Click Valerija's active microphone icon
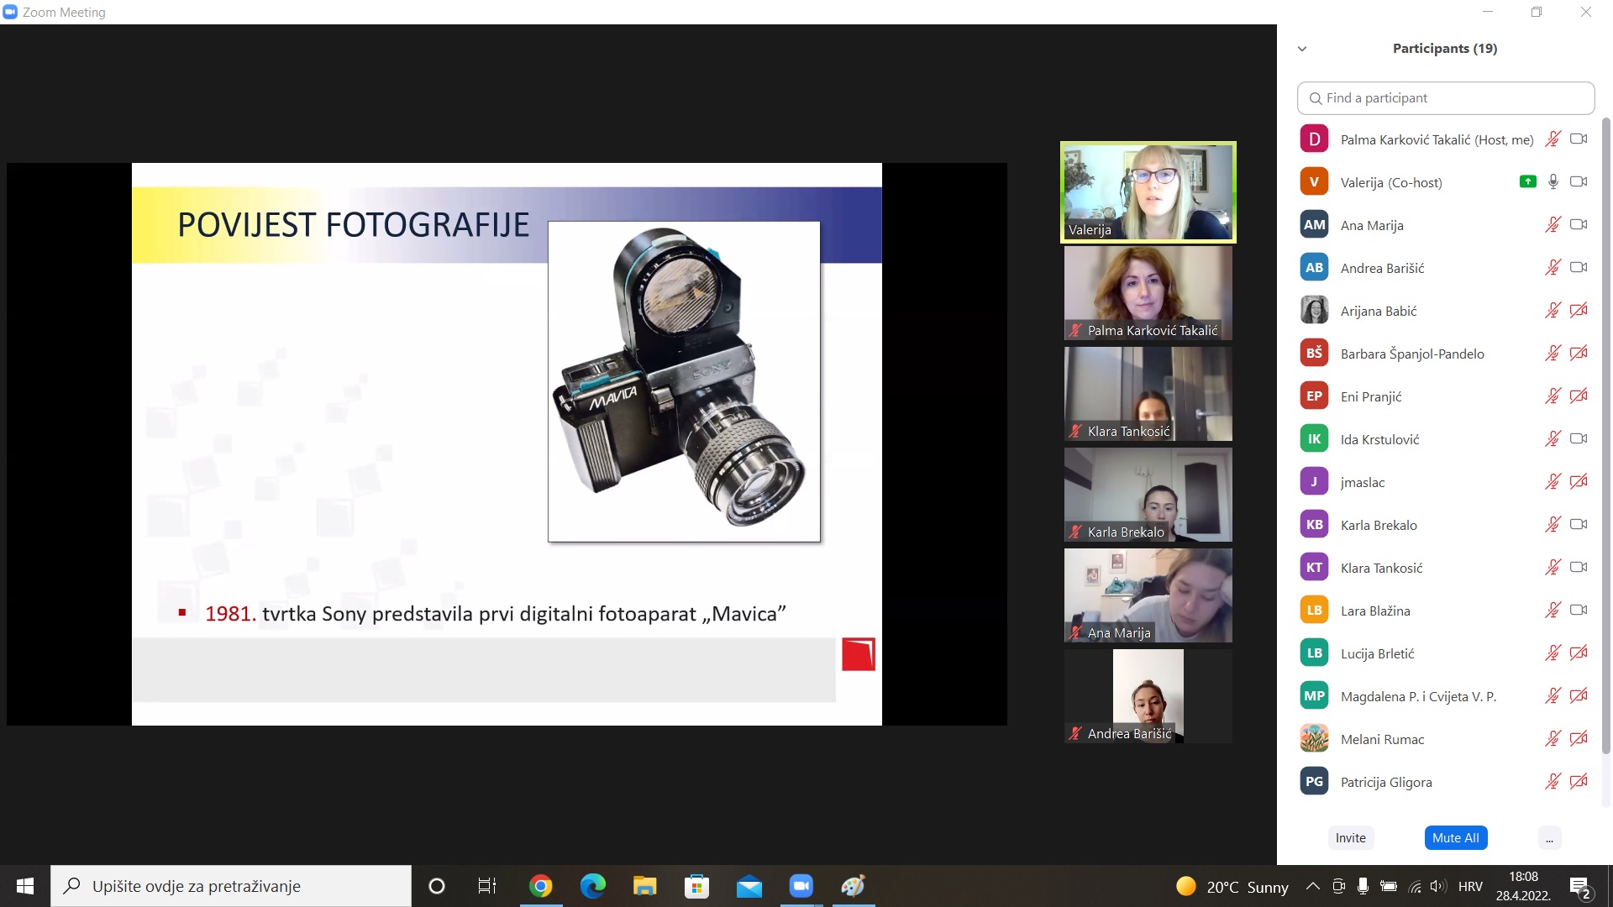The width and height of the screenshot is (1613, 907). pyautogui.click(x=1553, y=181)
